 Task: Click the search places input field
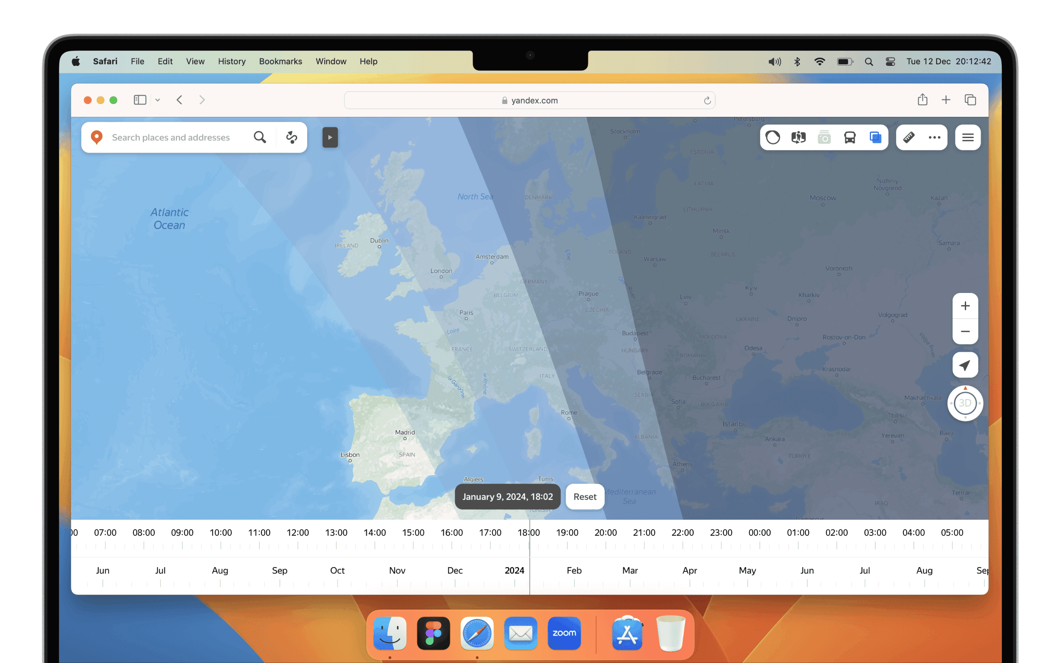point(171,137)
